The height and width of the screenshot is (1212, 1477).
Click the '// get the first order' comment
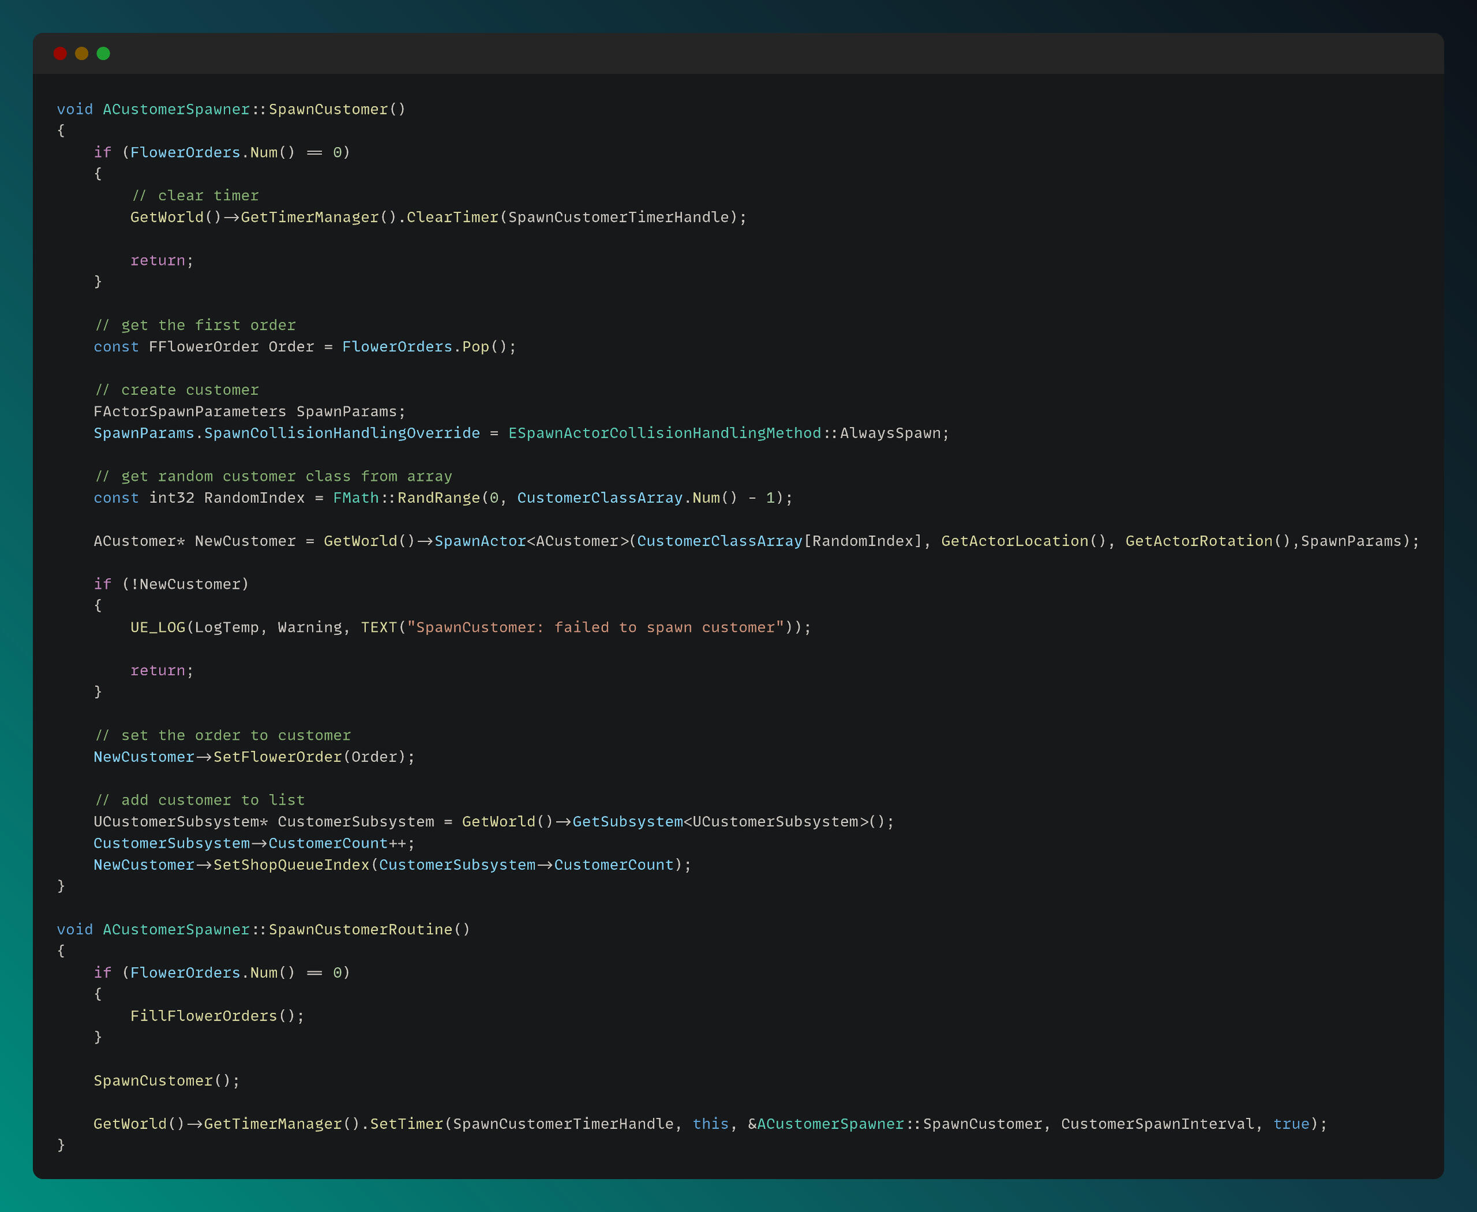tap(195, 325)
